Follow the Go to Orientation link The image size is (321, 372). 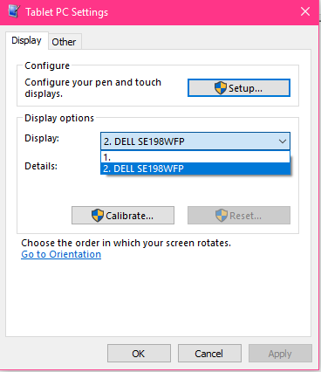(x=61, y=254)
